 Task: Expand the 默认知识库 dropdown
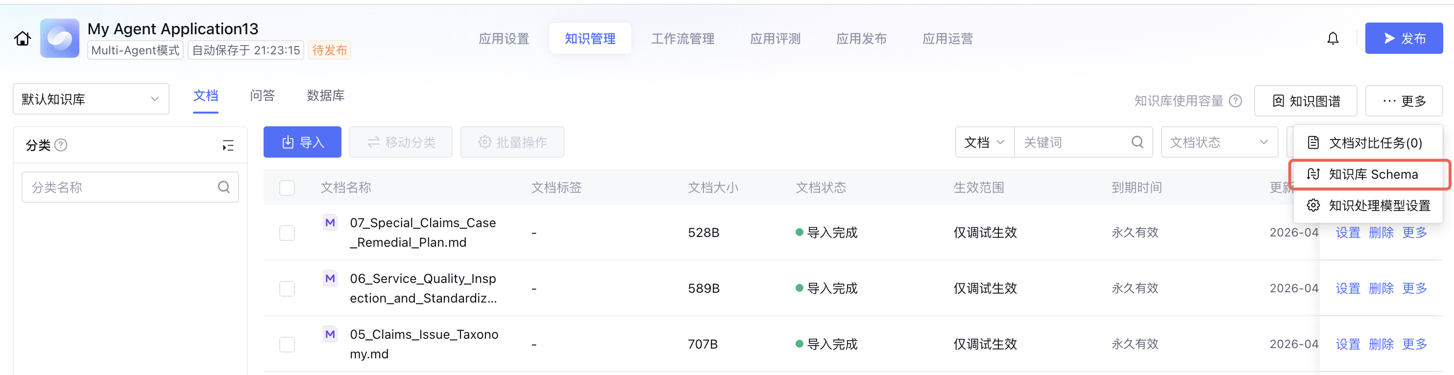tap(91, 99)
